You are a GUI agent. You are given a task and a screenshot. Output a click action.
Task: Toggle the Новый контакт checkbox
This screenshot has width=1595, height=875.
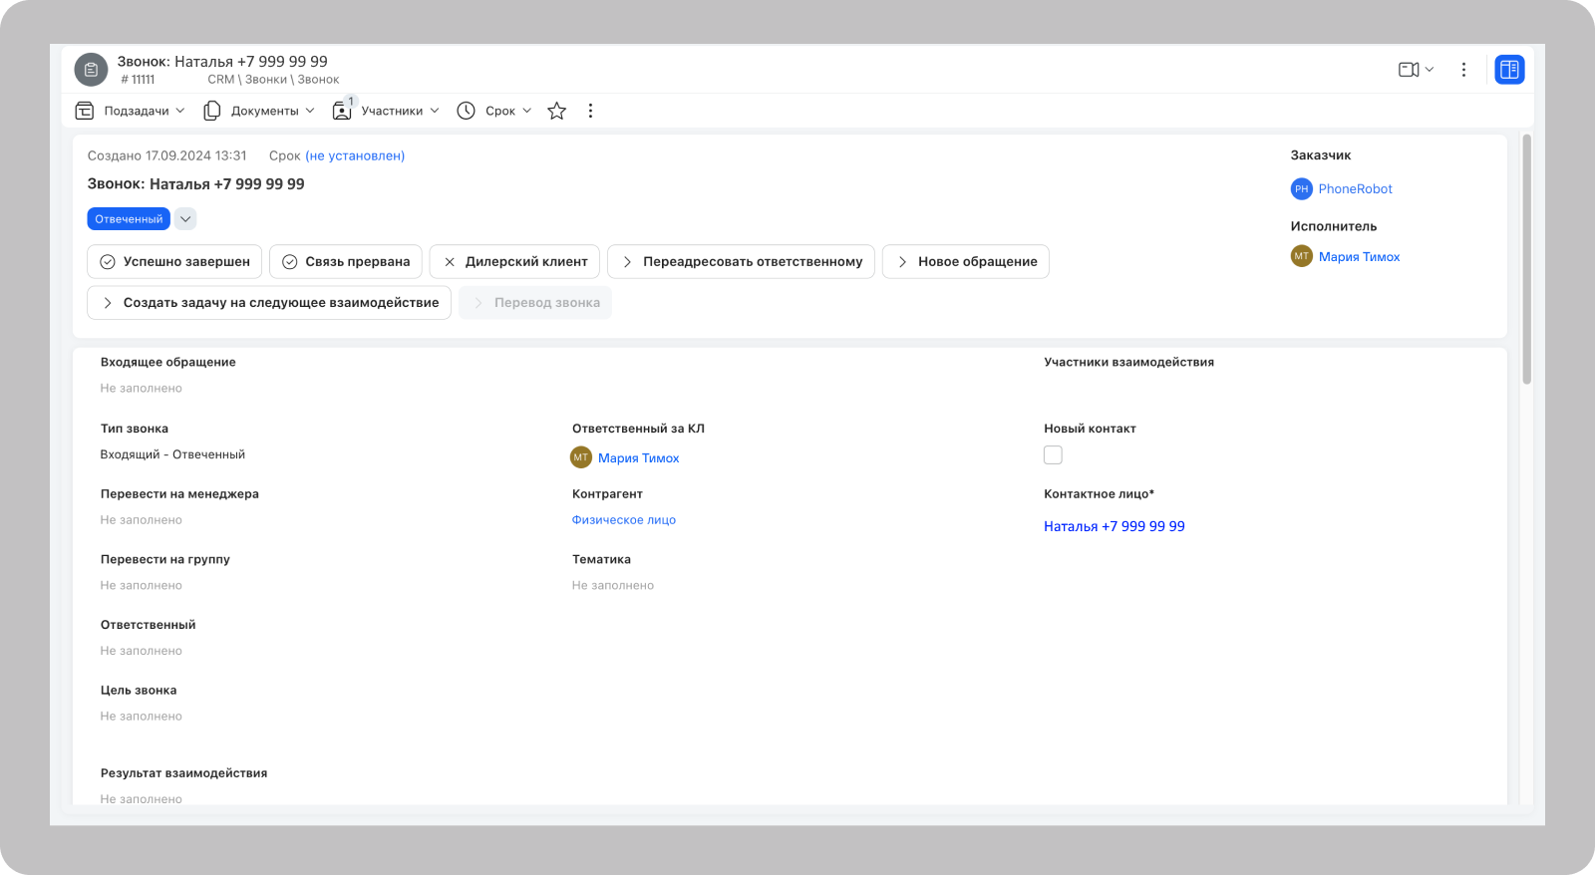tap(1053, 455)
